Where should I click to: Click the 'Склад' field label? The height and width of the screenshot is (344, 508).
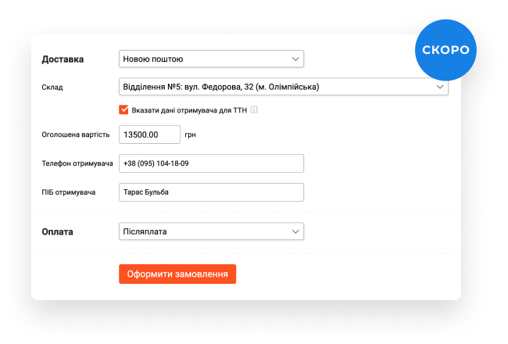coord(52,88)
